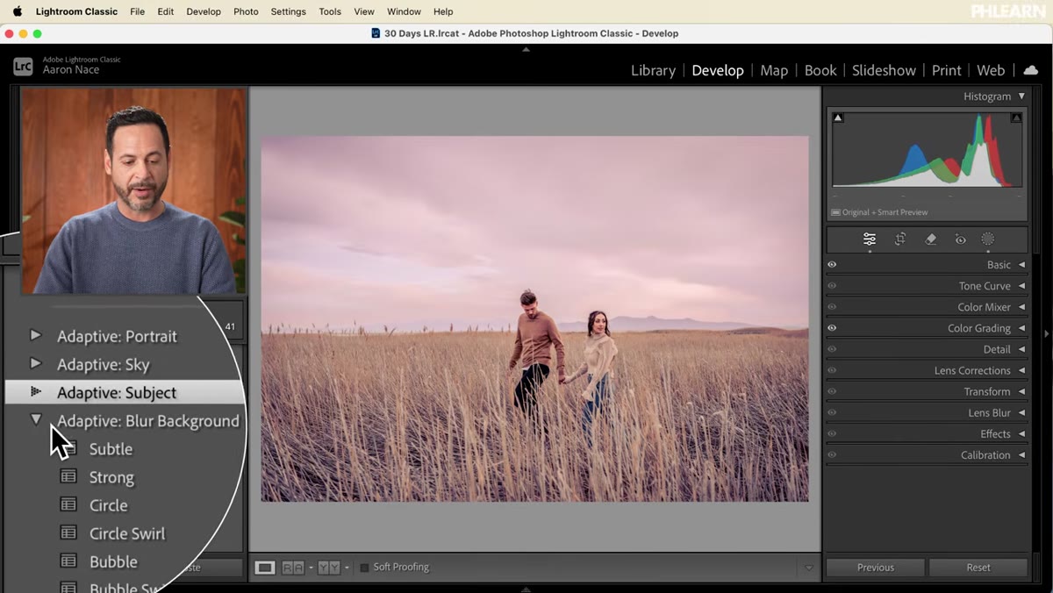
Task: Open the Edit sliders tool
Action: coord(869,239)
